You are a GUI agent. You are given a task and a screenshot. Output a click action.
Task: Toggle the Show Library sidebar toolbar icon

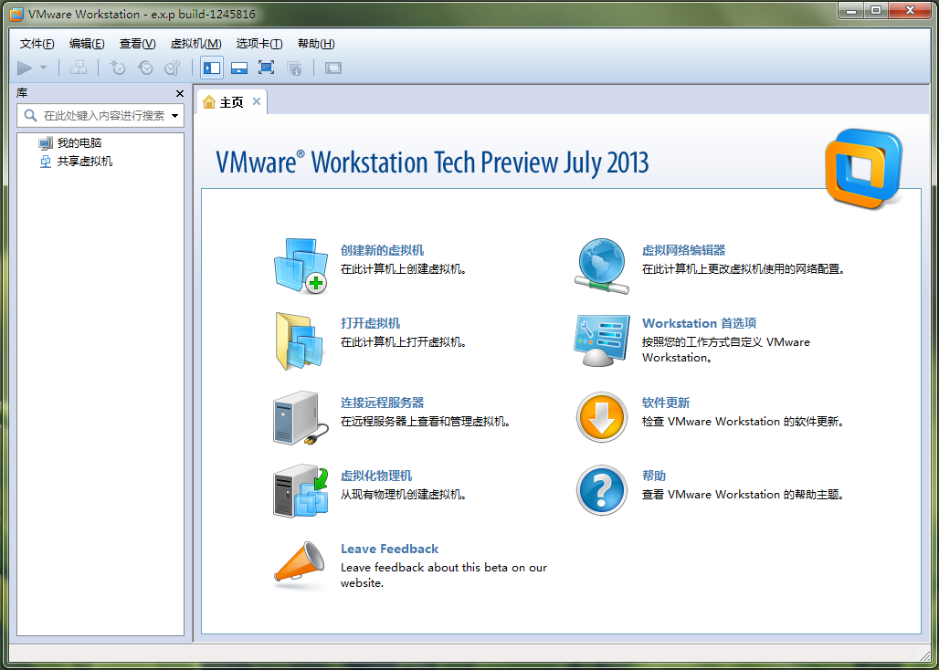212,68
